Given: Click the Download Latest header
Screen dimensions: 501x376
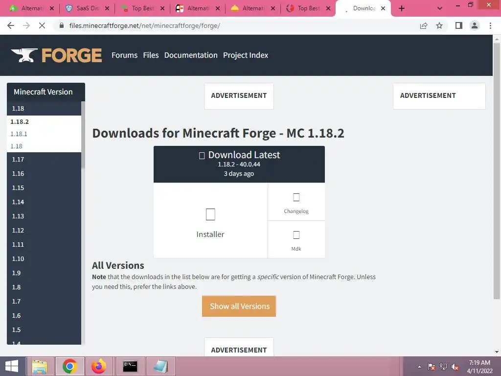Looking at the screenshot, I should (x=239, y=164).
